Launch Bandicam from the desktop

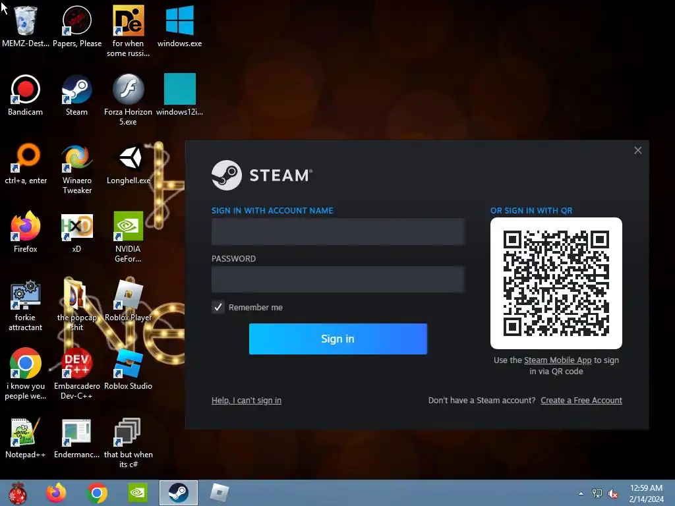pyautogui.click(x=26, y=95)
